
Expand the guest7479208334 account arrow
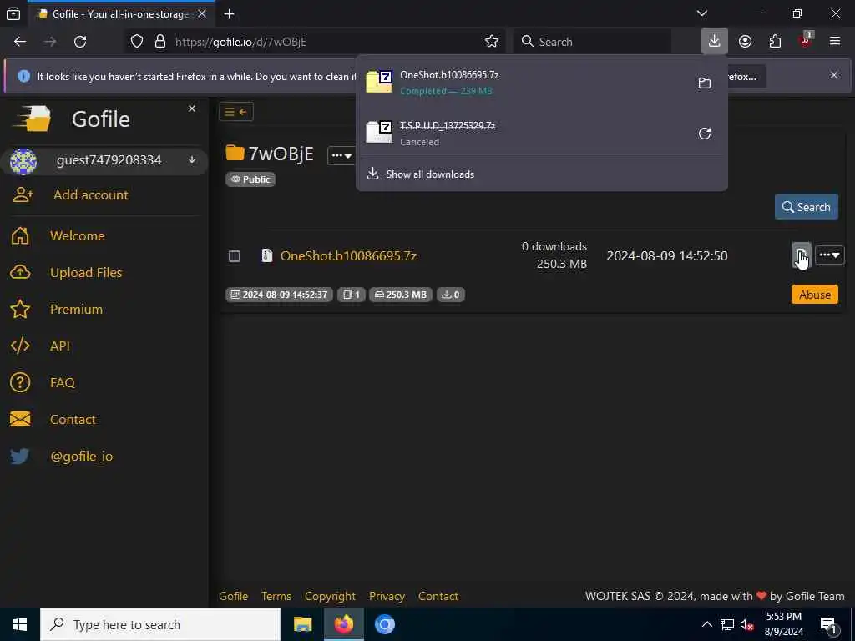click(192, 159)
